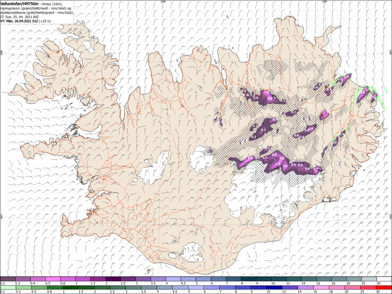Click the '0.2' label under the upper legend row
The height and width of the screenshot is (294, 392).
(2, 283)
